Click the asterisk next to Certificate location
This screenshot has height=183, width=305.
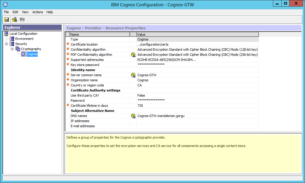click(68, 44)
